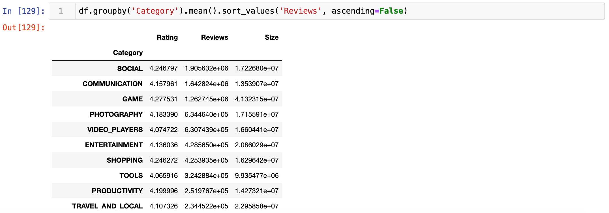This screenshot has height=213, width=609.
Task: Click the Out[129] output prompt
Action: pyautogui.click(x=24, y=27)
